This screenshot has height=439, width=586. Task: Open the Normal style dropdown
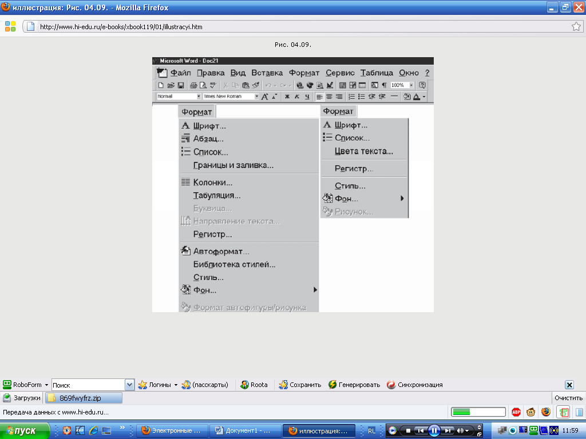click(x=199, y=96)
